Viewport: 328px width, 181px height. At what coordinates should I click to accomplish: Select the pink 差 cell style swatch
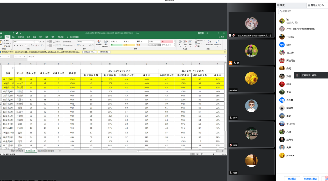coord(167,42)
